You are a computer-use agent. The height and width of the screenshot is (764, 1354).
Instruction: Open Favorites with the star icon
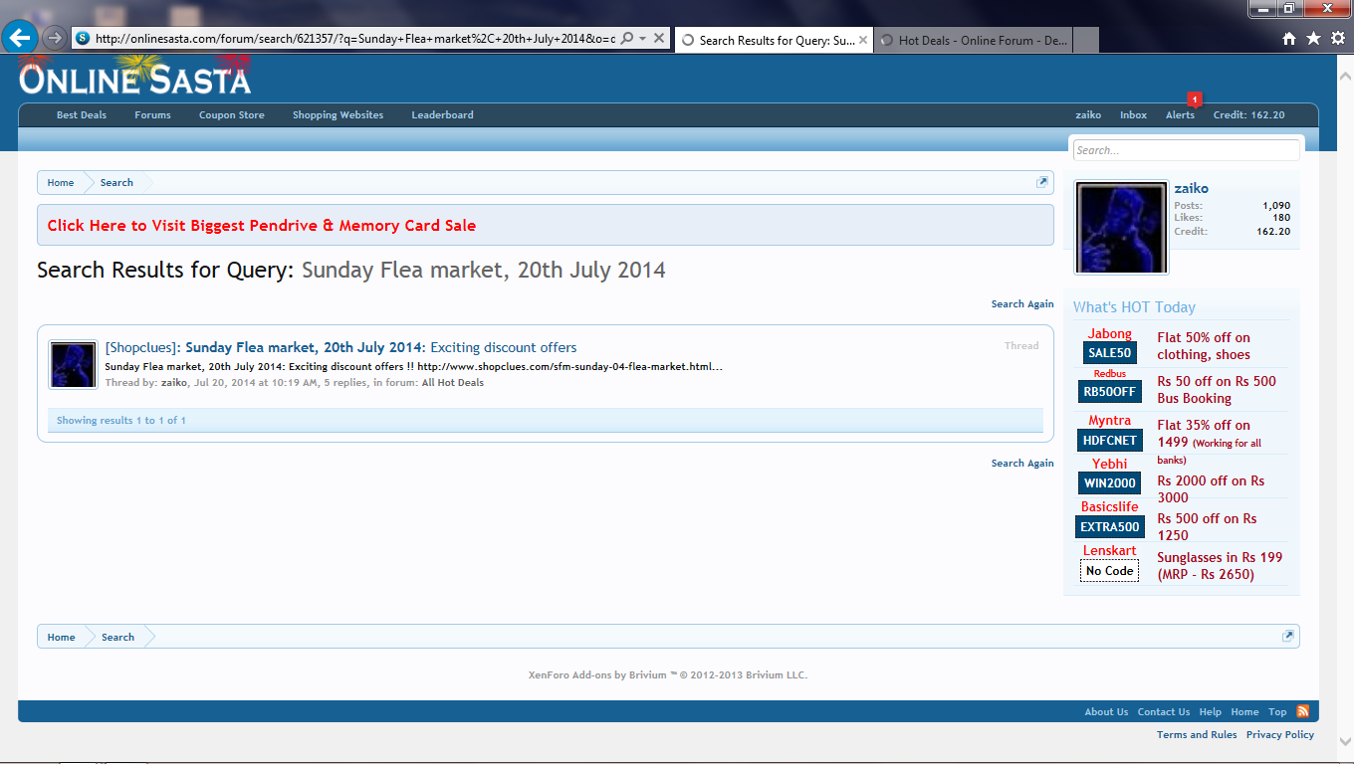[1313, 38]
